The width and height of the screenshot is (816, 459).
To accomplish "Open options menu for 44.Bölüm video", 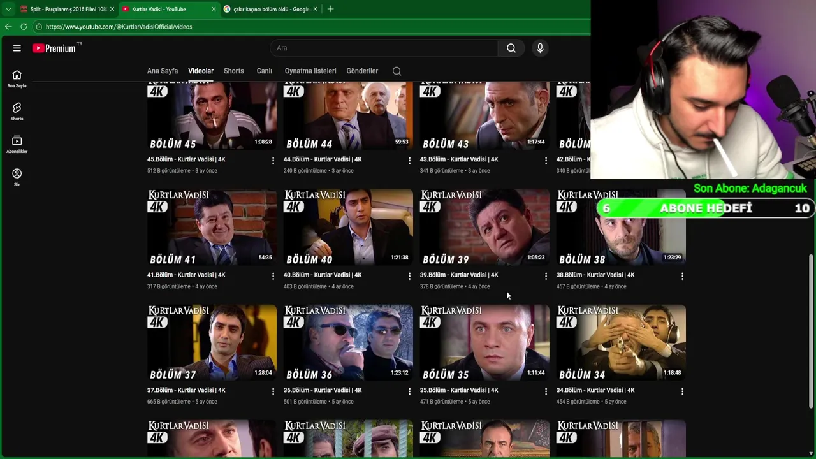I will [409, 161].
